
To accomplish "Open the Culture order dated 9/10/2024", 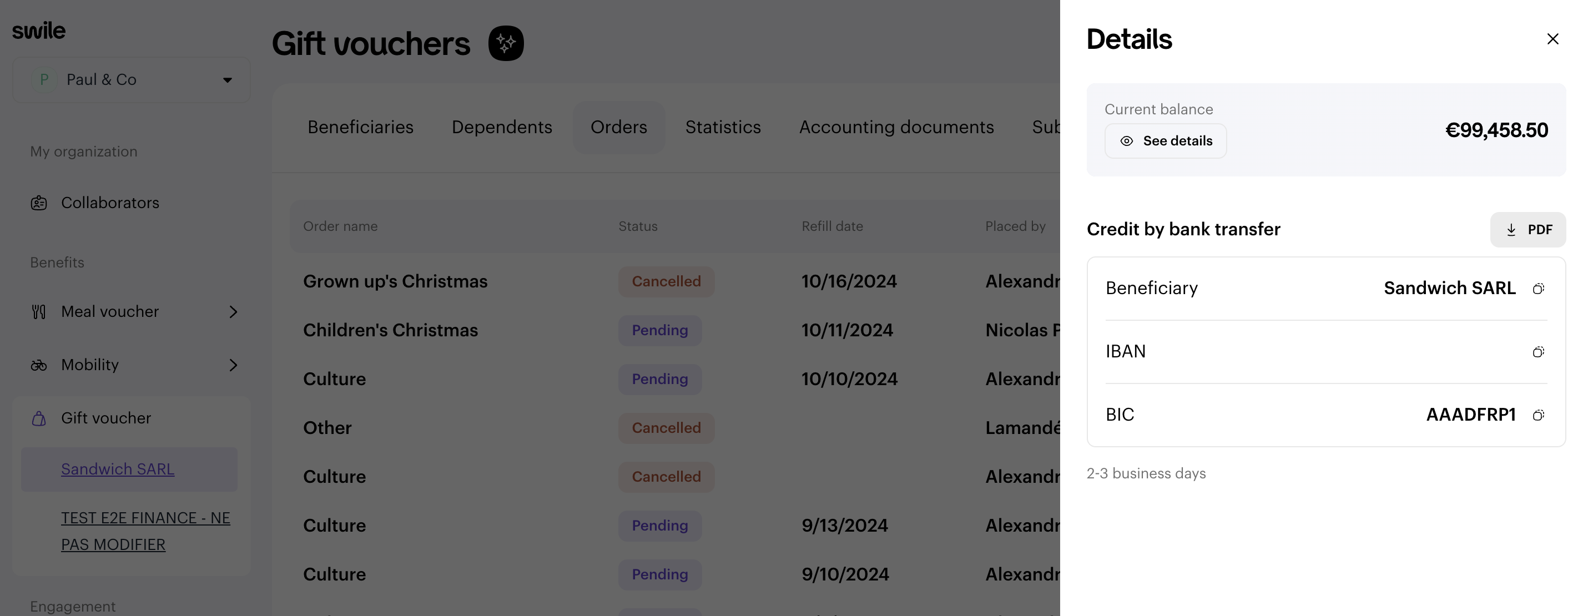I will coord(334,574).
